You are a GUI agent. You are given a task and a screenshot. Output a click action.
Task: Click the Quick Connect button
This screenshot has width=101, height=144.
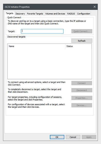82,31
